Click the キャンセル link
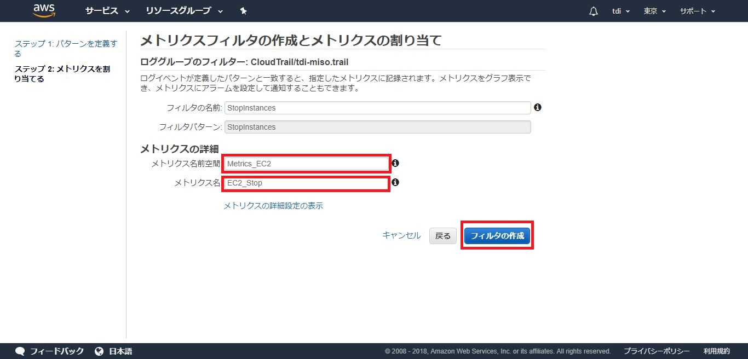This screenshot has height=359, width=748. pyautogui.click(x=401, y=235)
